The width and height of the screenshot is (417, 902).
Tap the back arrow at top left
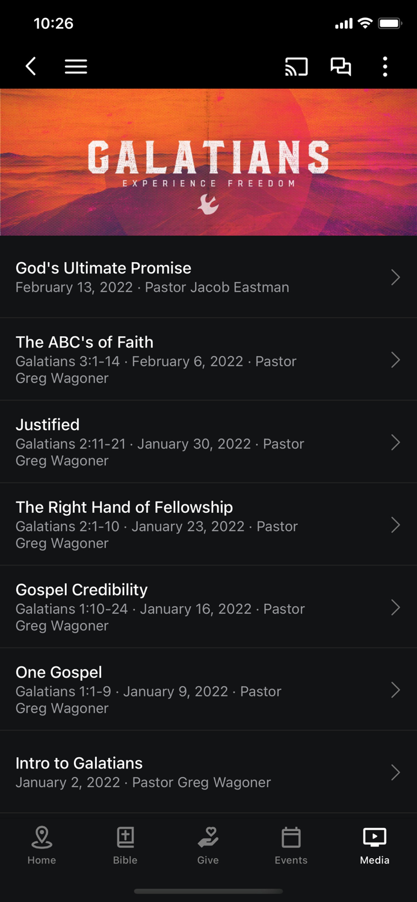tap(31, 67)
